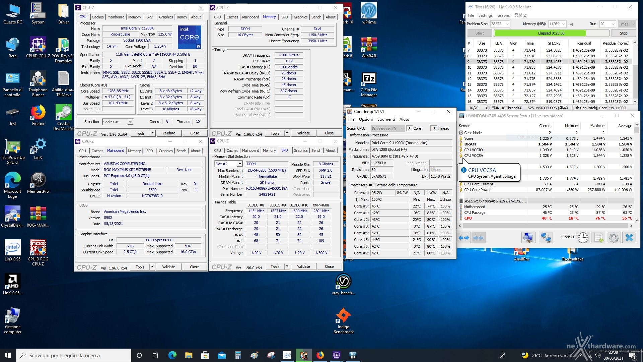Open wPrime desktop shortcut
This screenshot has width=643, height=362.
[369, 13]
